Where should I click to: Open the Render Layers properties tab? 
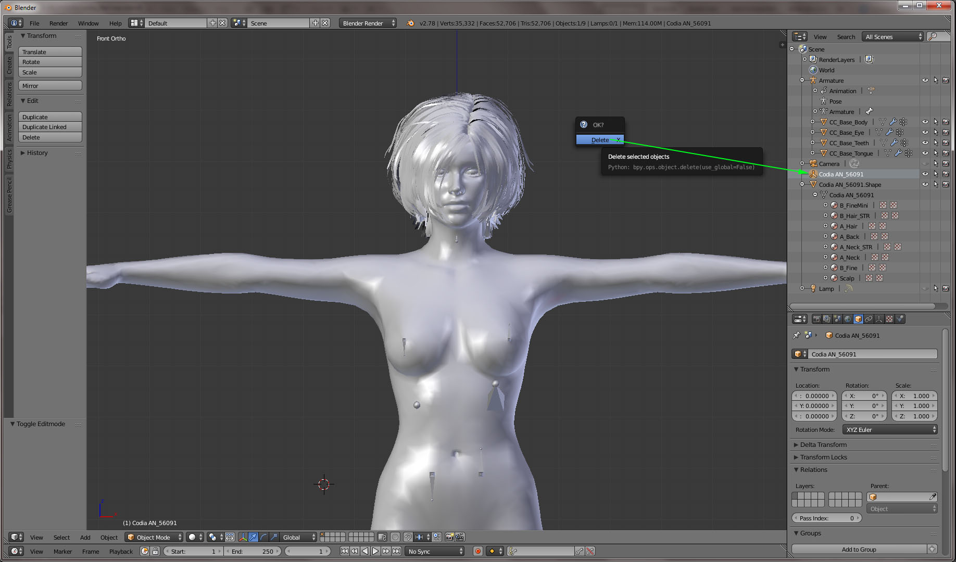pyautogui.click(x=827, y=319)
